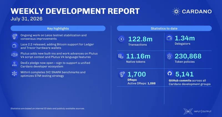
Task: Select the Transactions dollar-cycle icon
Action: point(121,39)
